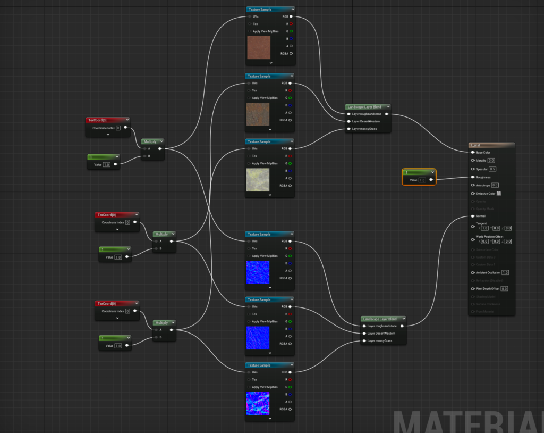
Task: Click the Anisotropy input pin on L_mat
Action: pos(472,185)
